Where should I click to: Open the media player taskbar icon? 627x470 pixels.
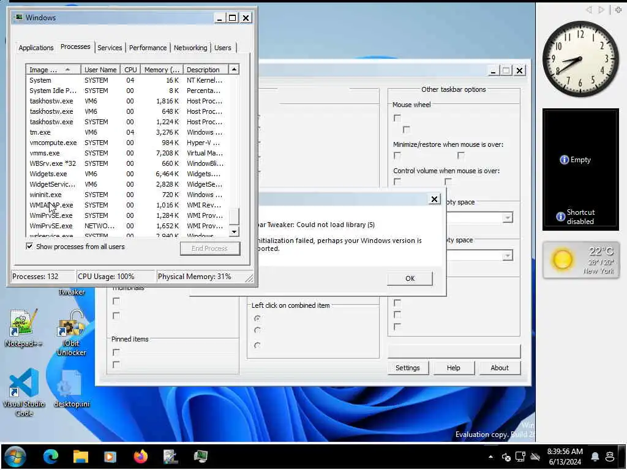click(x=110, y=457)
